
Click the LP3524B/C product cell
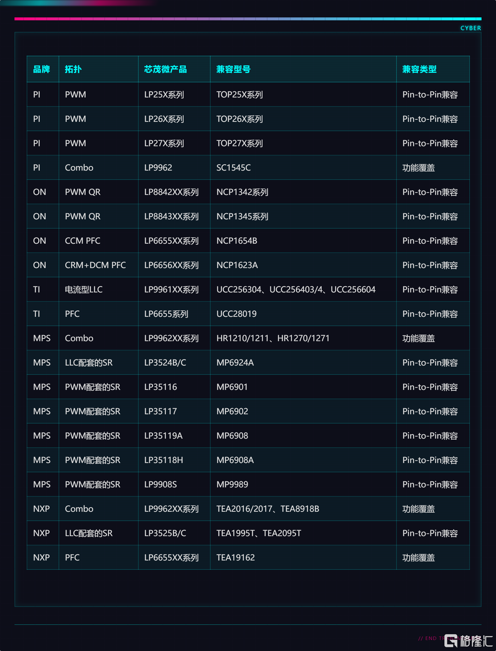click(165, 363)
